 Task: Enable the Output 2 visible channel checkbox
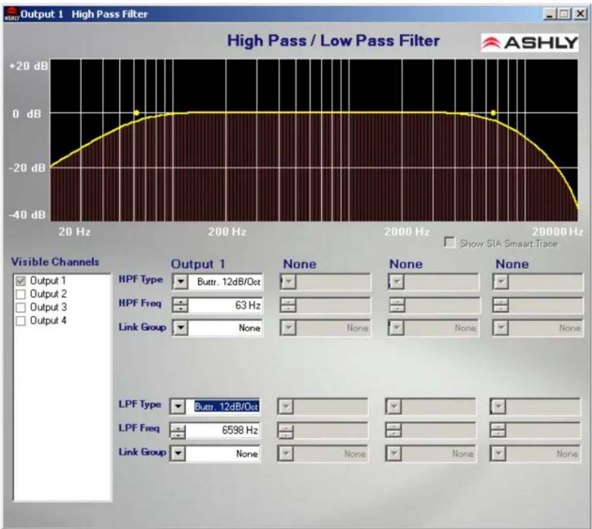21,294
